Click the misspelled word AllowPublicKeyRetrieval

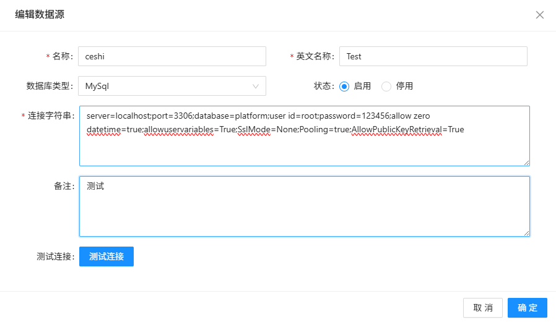point(396,130)
